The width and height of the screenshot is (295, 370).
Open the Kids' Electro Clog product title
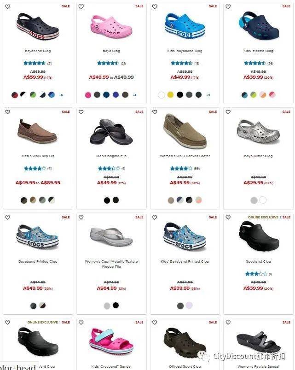coord(258,51)
